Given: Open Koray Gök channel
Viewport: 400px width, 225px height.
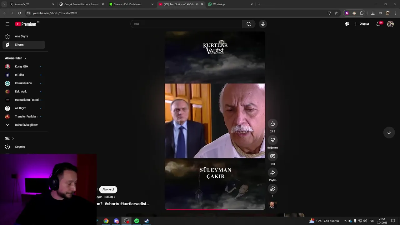Looking at the screenshot, I should point(24,67).
